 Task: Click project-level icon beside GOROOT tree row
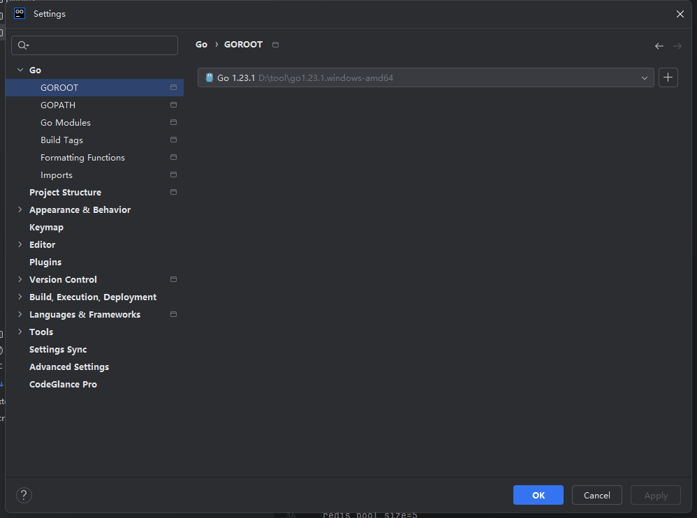173,87
